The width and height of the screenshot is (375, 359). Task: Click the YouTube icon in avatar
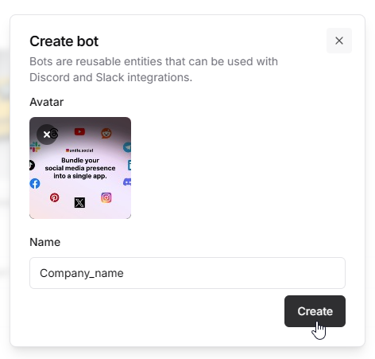79,131
